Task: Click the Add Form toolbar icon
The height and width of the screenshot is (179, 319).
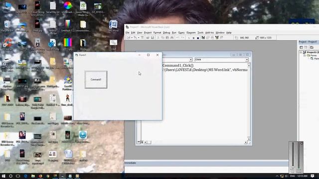Action: (135, 38)
